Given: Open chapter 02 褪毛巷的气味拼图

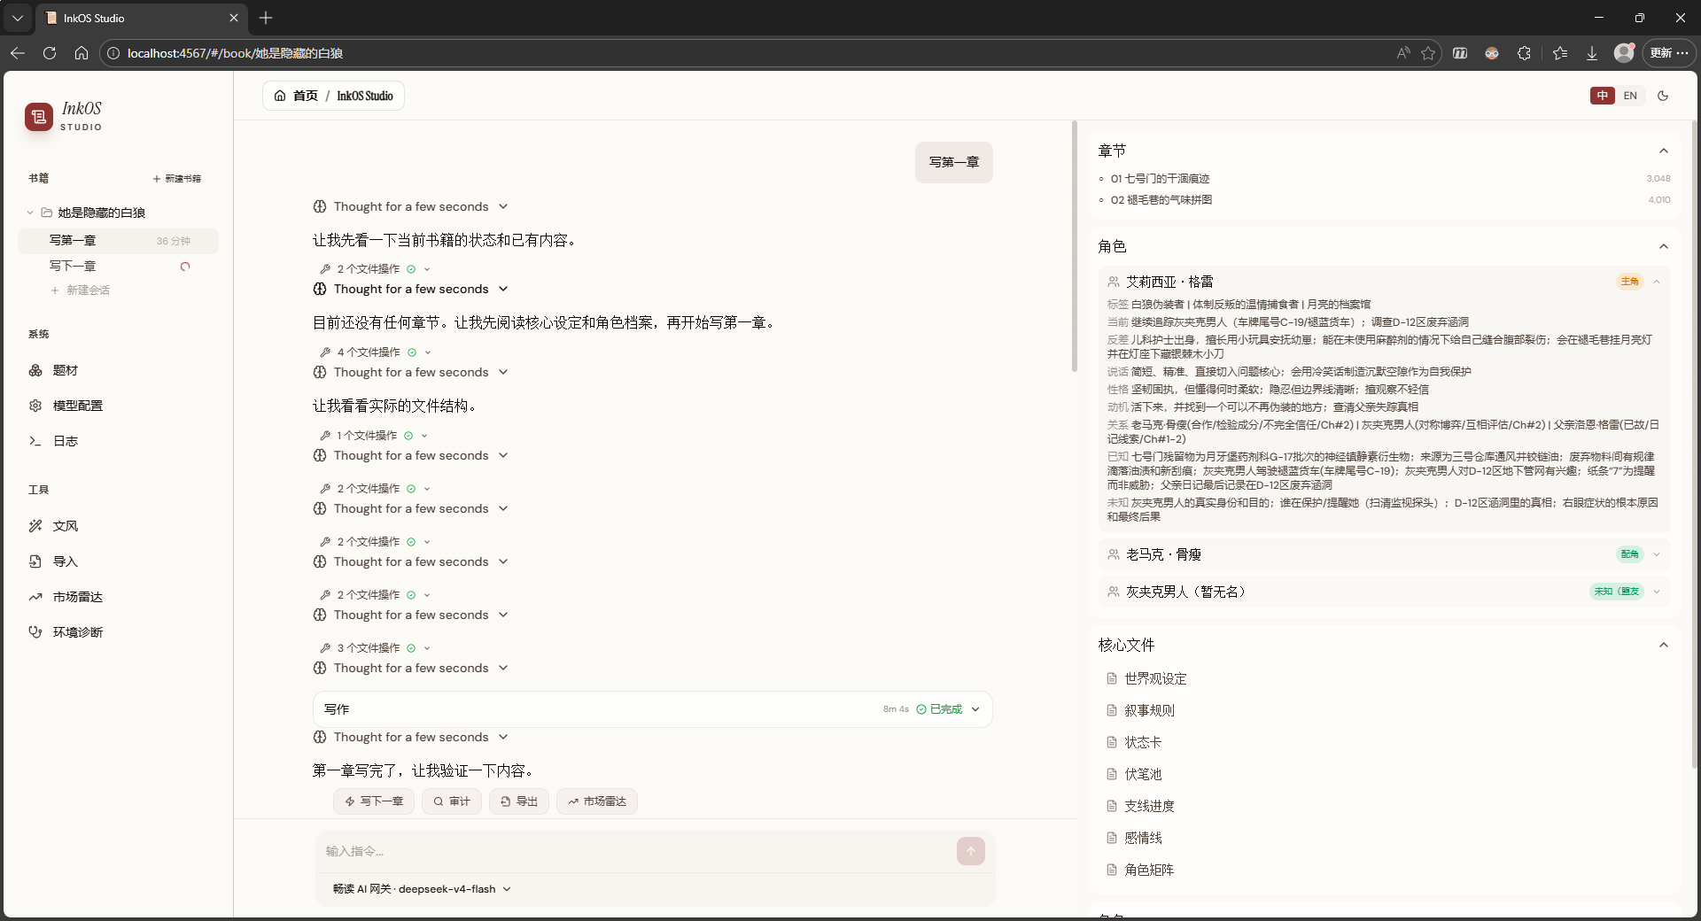Looking at the screenshot, I should point(1384,200).
